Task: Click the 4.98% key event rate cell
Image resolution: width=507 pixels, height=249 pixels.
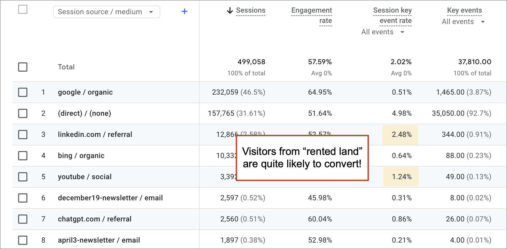Action: click(402, 113)
